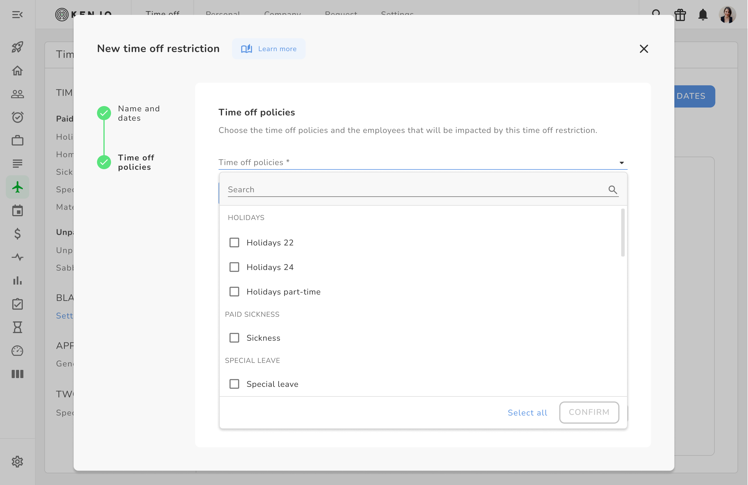Open the home icon in sidebar
This screenshot has height=485, width=748.
point(18,70)
